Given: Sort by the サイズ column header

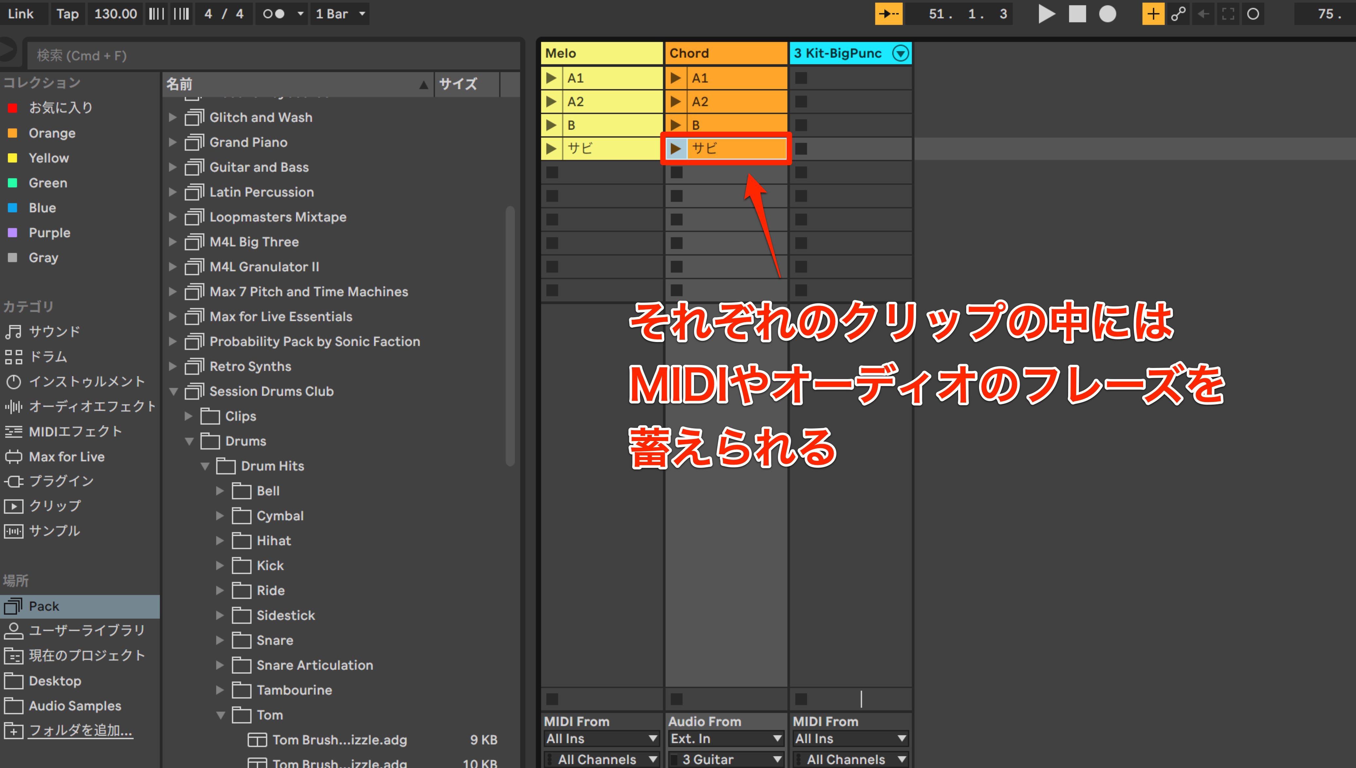Looking at the screenshot, I should pos(467,84).
